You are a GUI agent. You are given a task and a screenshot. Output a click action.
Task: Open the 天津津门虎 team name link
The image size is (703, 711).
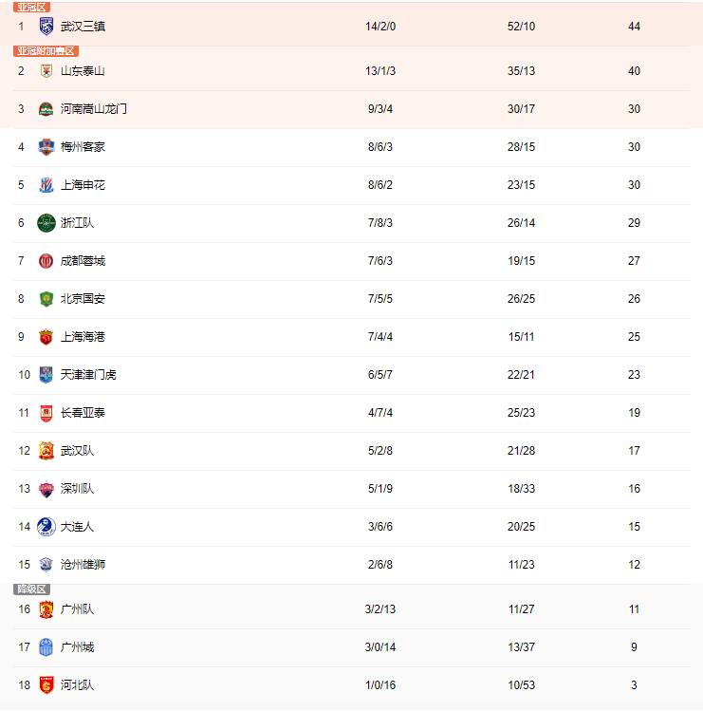[88, 375]
